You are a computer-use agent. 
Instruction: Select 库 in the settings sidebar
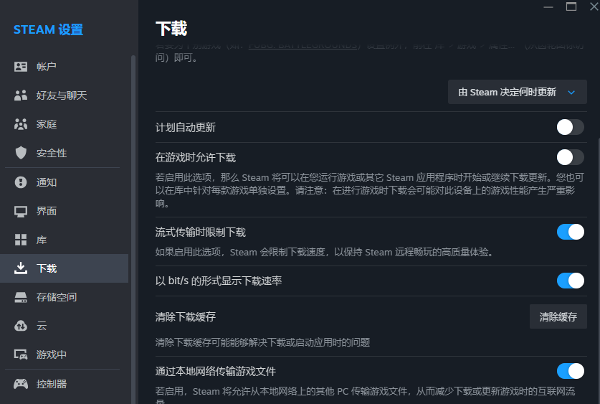(x=64, y=240)
